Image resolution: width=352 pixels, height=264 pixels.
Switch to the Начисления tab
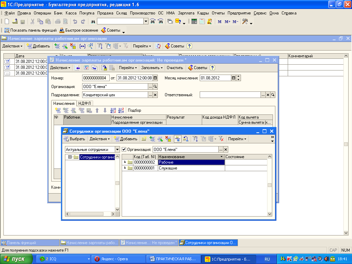pyautogui.click(x=64, y=103)
